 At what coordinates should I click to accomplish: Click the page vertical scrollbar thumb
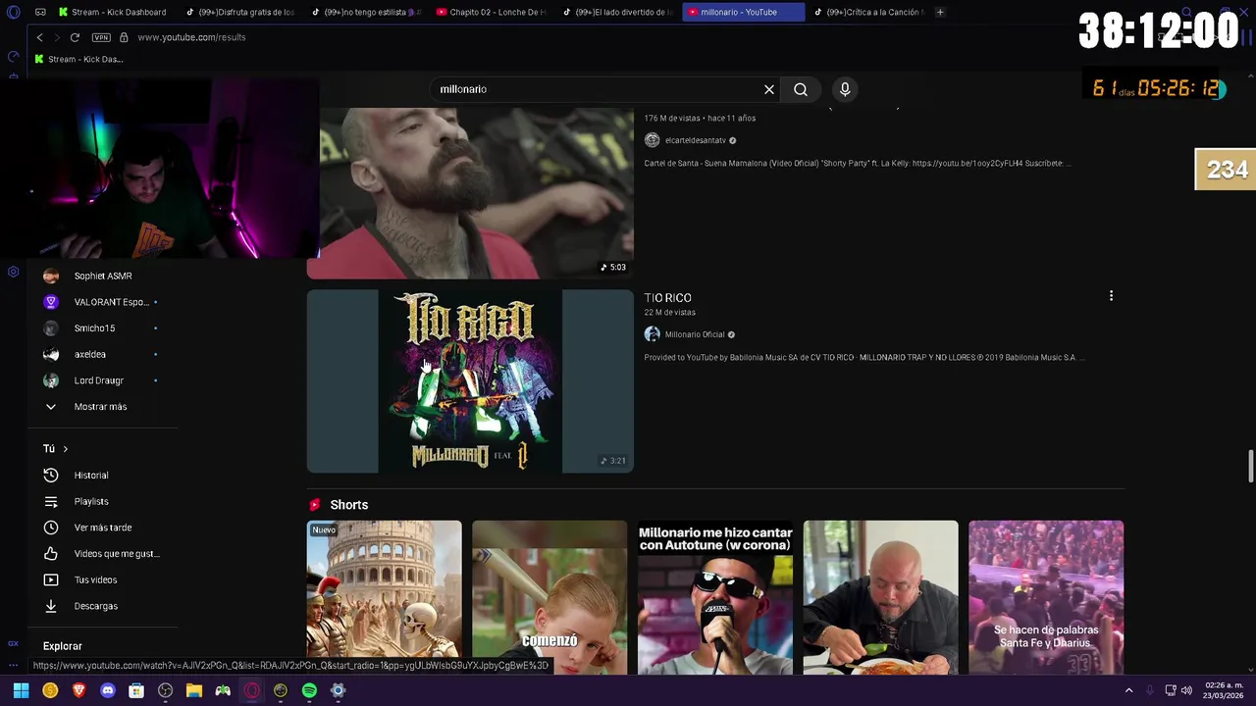click(1250, 466)
